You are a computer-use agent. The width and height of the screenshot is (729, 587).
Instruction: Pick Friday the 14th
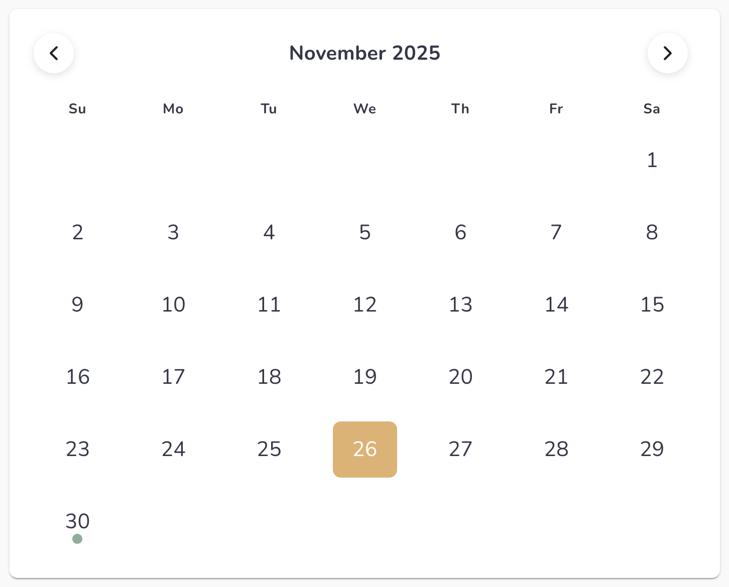(556, 305)
